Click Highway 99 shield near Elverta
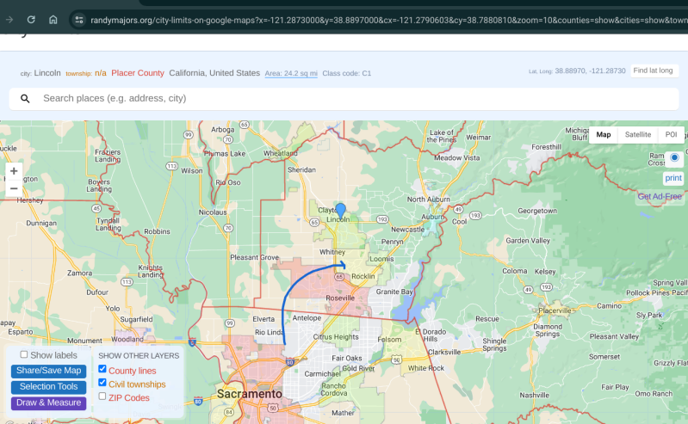688x424 pixels. click(230, 323)
